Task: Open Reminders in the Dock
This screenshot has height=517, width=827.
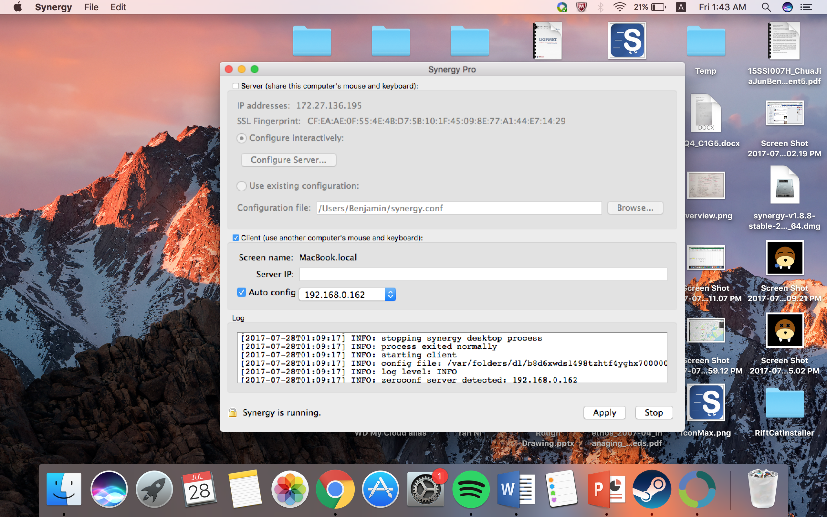Action: [561, 489]
